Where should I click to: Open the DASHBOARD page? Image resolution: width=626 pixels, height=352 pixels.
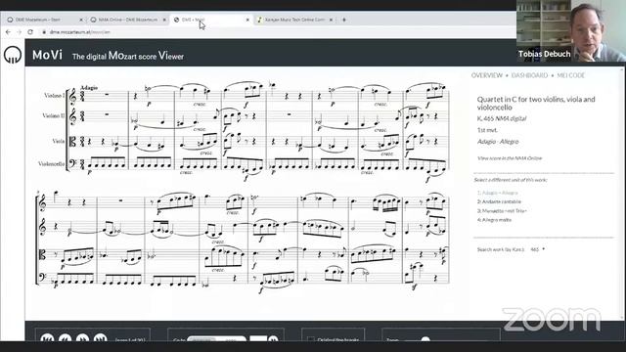pos(529,75)
